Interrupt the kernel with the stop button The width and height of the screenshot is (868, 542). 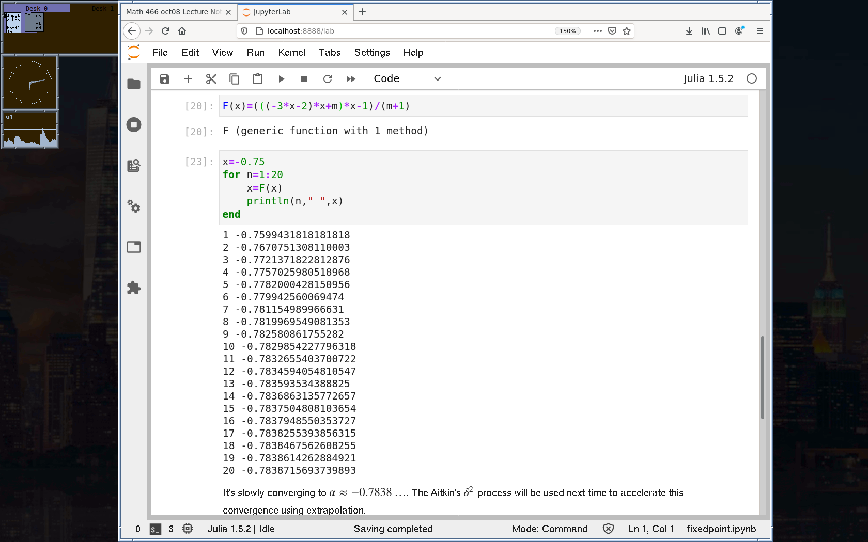(304, 79)
